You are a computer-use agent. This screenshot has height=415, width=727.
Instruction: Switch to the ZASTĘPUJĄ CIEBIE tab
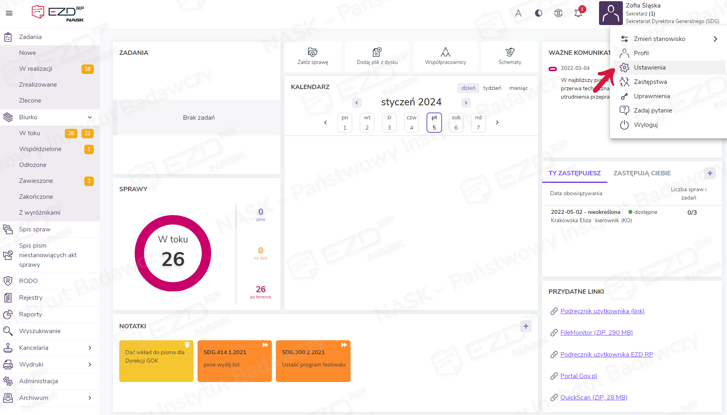[642, 173]
